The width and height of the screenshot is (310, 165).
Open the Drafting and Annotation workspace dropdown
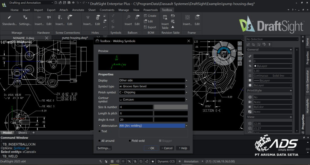click(x=31, y=2)
